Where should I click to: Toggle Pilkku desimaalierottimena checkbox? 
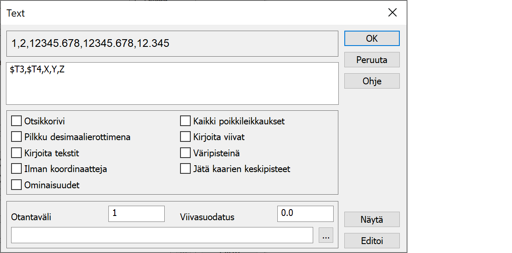coord(17,137)
